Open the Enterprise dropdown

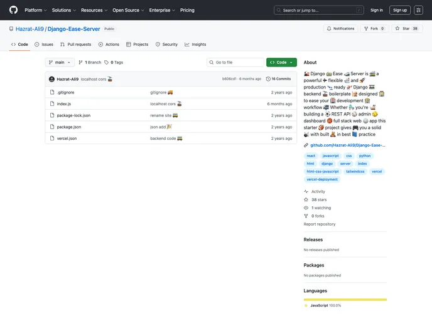[162, 10]
